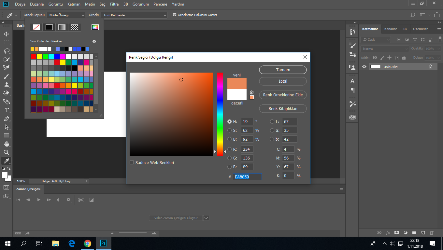Click the search icon in options bar
This screenshot has width=443, height=250.
click(412, 15)
